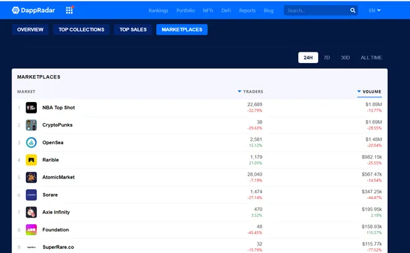Click AtomicMarket volume $567.47k
The height and width of the screenshot is (253, 410).
372,174
